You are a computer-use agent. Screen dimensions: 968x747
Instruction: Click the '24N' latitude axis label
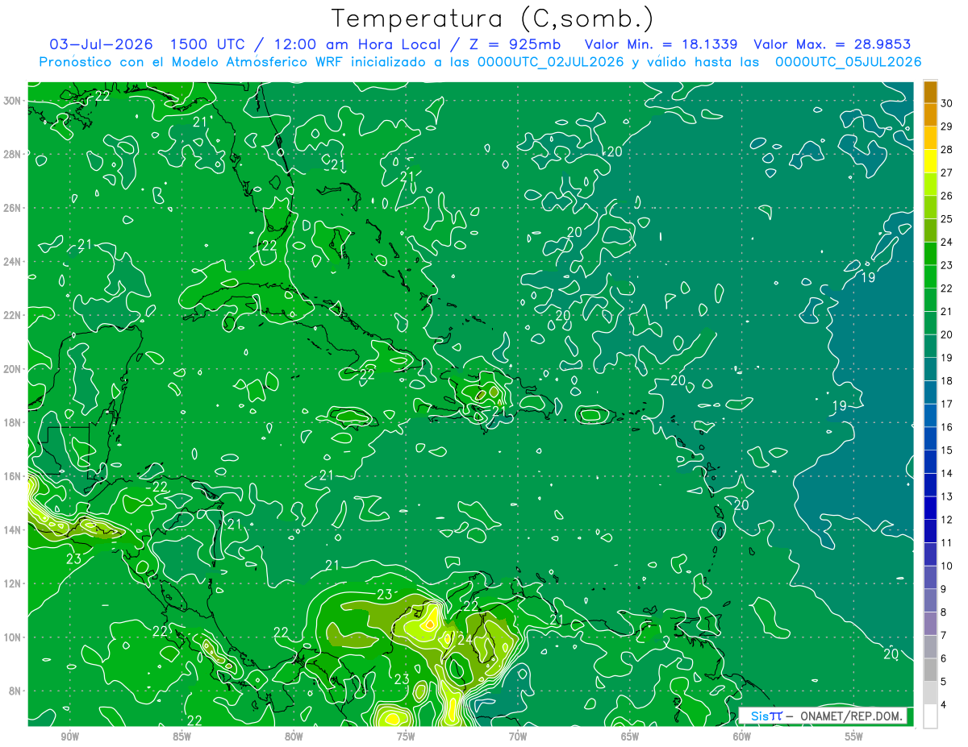click(x=12, y=262)
